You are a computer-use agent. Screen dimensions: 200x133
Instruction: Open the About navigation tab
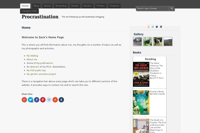pos(47,6)
